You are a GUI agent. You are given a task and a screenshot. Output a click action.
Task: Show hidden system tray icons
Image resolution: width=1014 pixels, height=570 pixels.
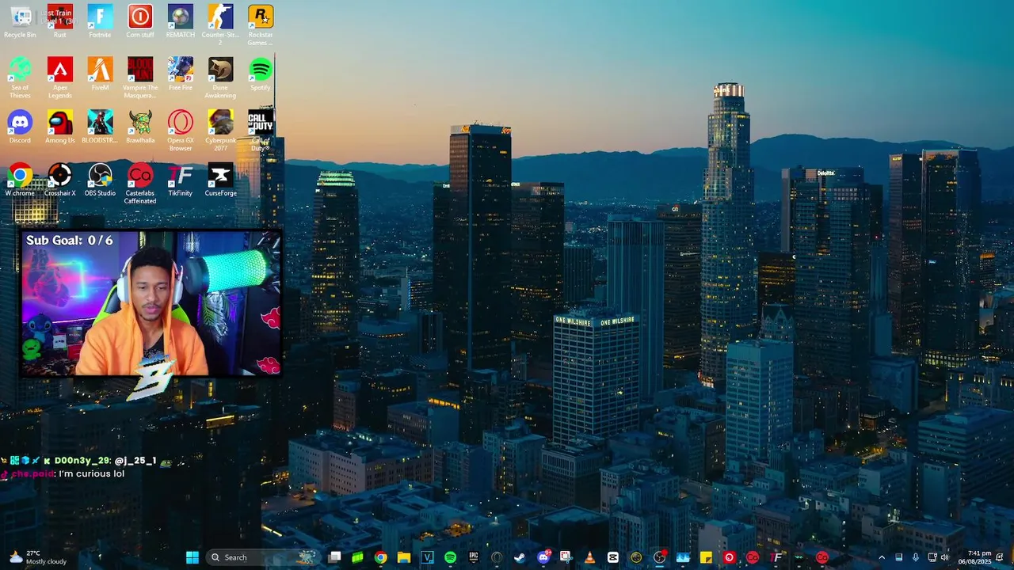(882, 557)
